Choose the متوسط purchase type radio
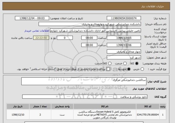 coord(129,69)
